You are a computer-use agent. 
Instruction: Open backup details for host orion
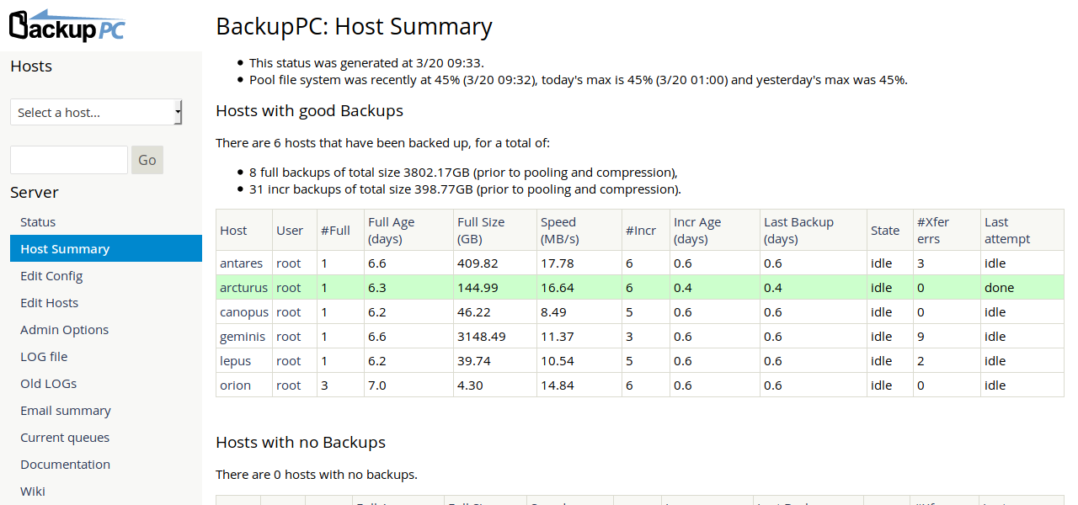(x=237, y=385)
